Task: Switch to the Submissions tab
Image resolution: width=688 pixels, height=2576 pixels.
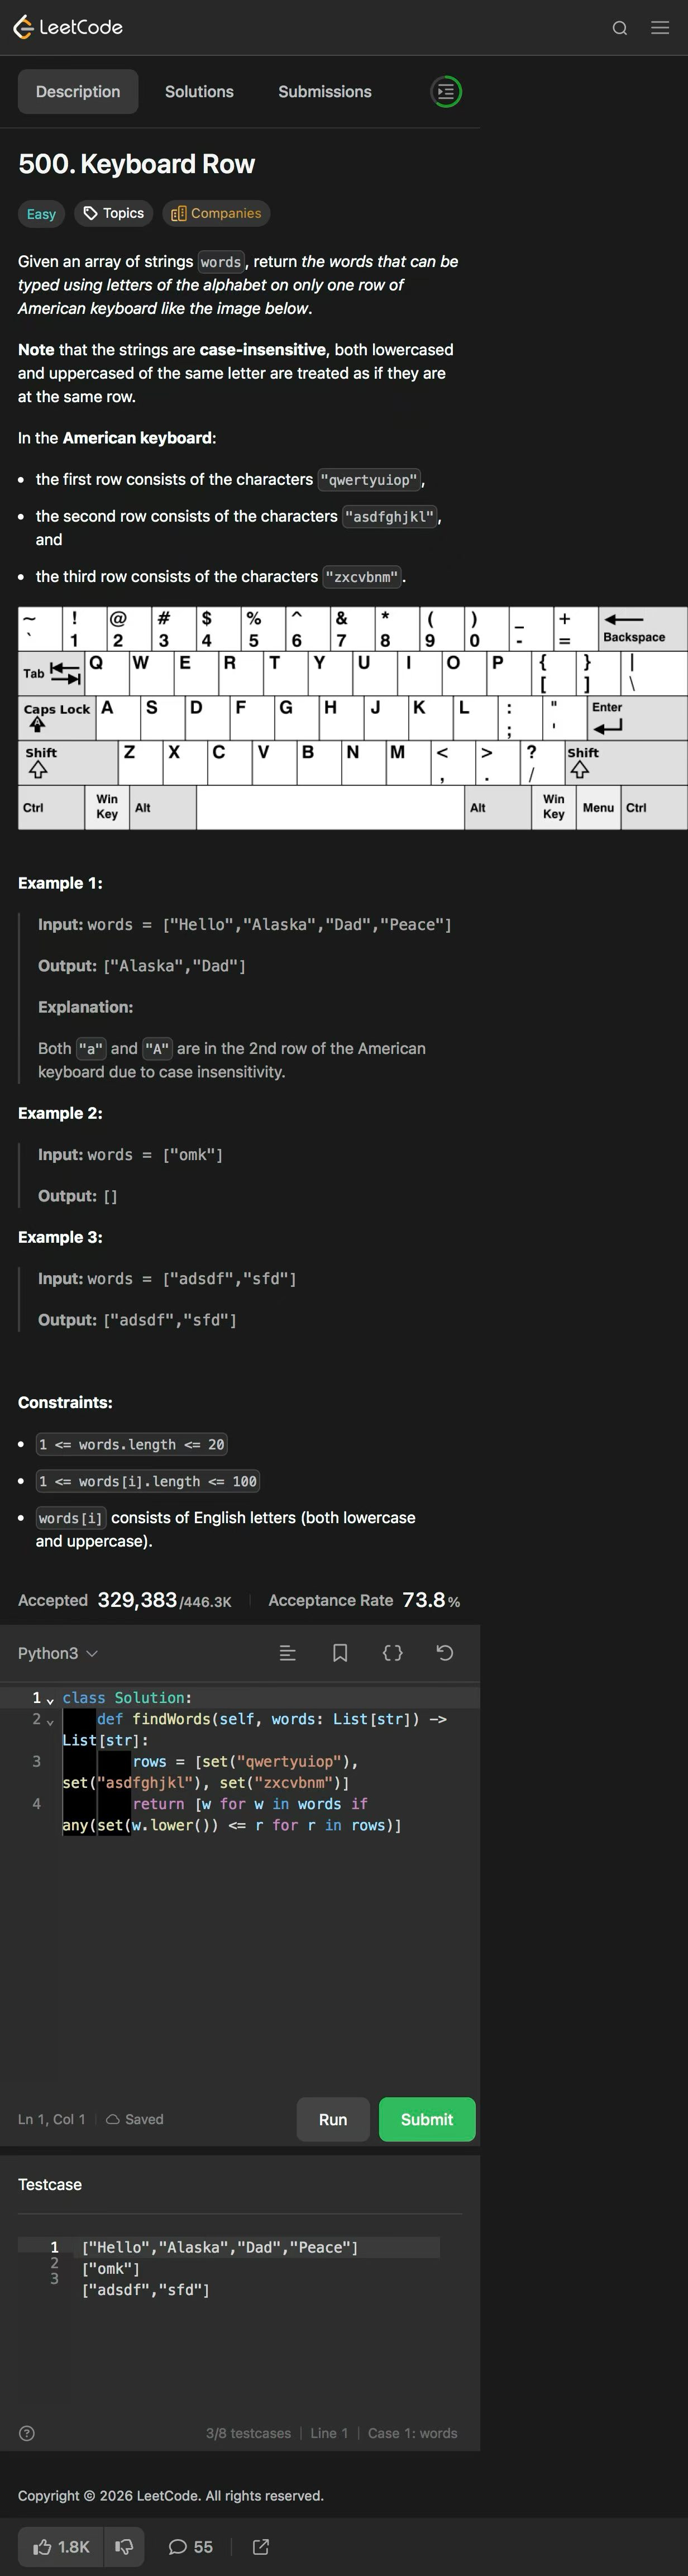Action: [324, 92]
